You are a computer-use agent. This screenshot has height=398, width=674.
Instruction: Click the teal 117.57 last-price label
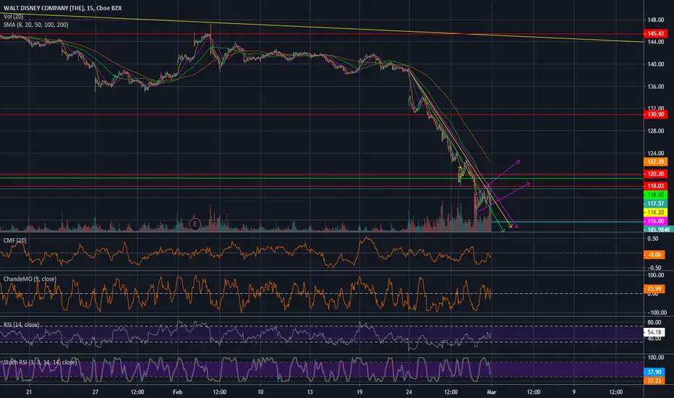pyautogui.click(x=655, y=203)
